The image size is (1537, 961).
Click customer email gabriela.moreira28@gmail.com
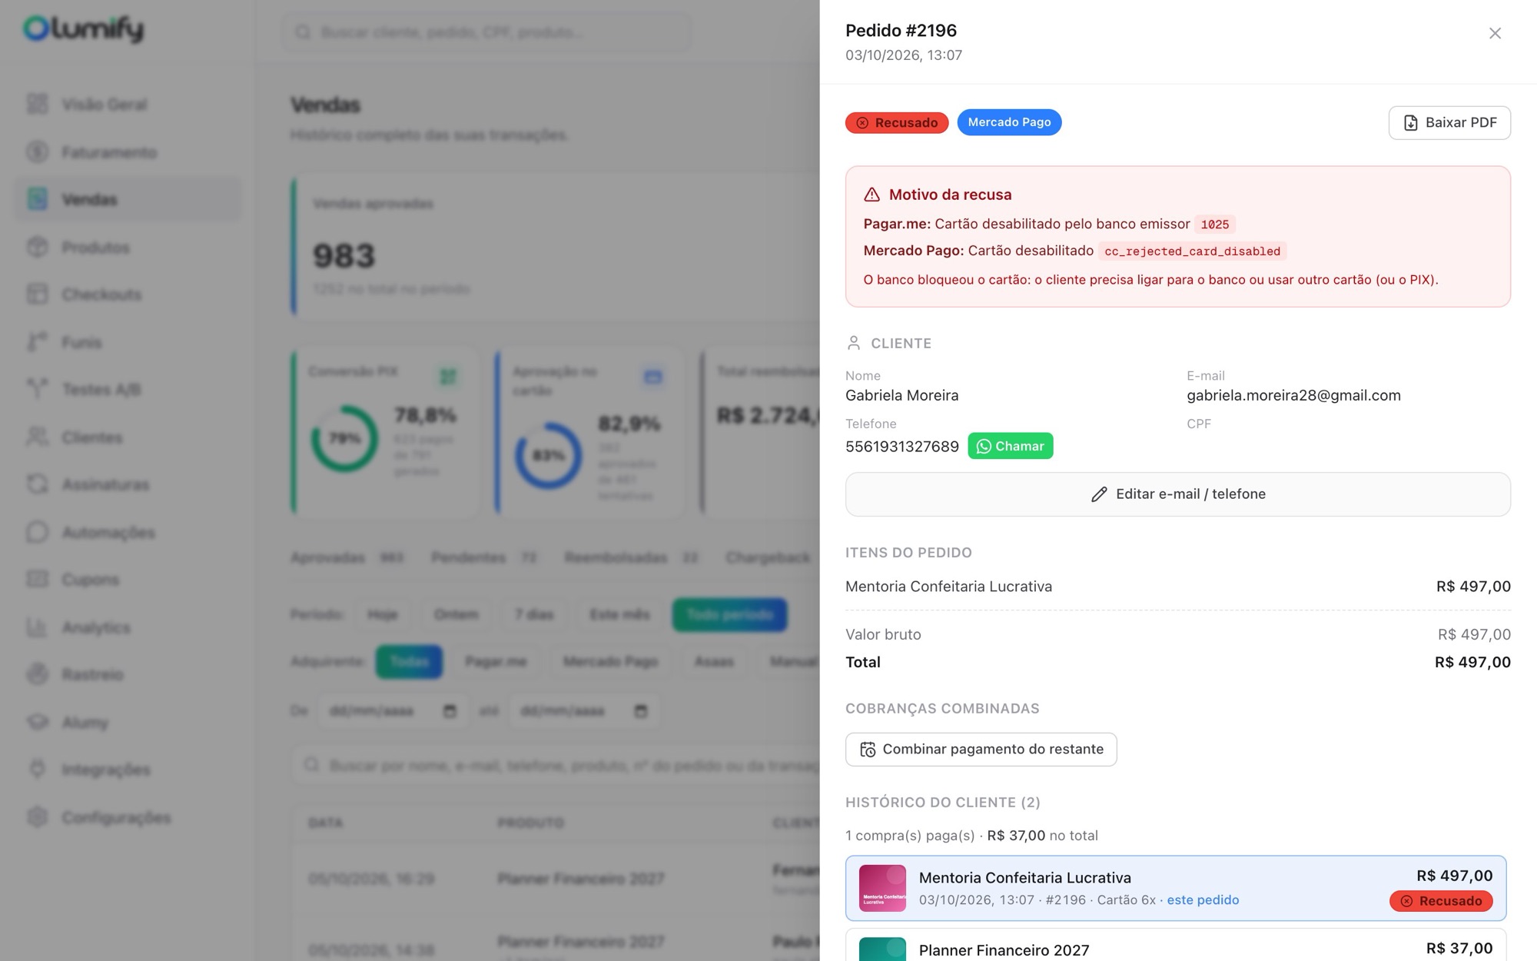1293,396
